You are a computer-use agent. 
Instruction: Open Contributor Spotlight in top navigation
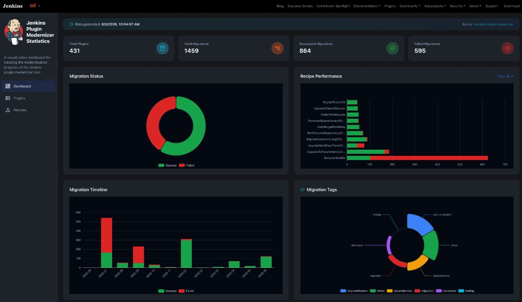point(333,6)
